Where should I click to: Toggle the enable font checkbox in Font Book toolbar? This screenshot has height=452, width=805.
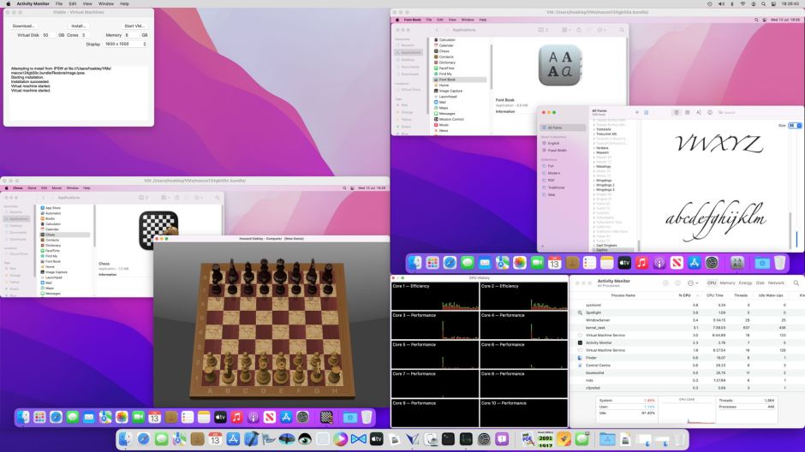(x=646, y=112)
